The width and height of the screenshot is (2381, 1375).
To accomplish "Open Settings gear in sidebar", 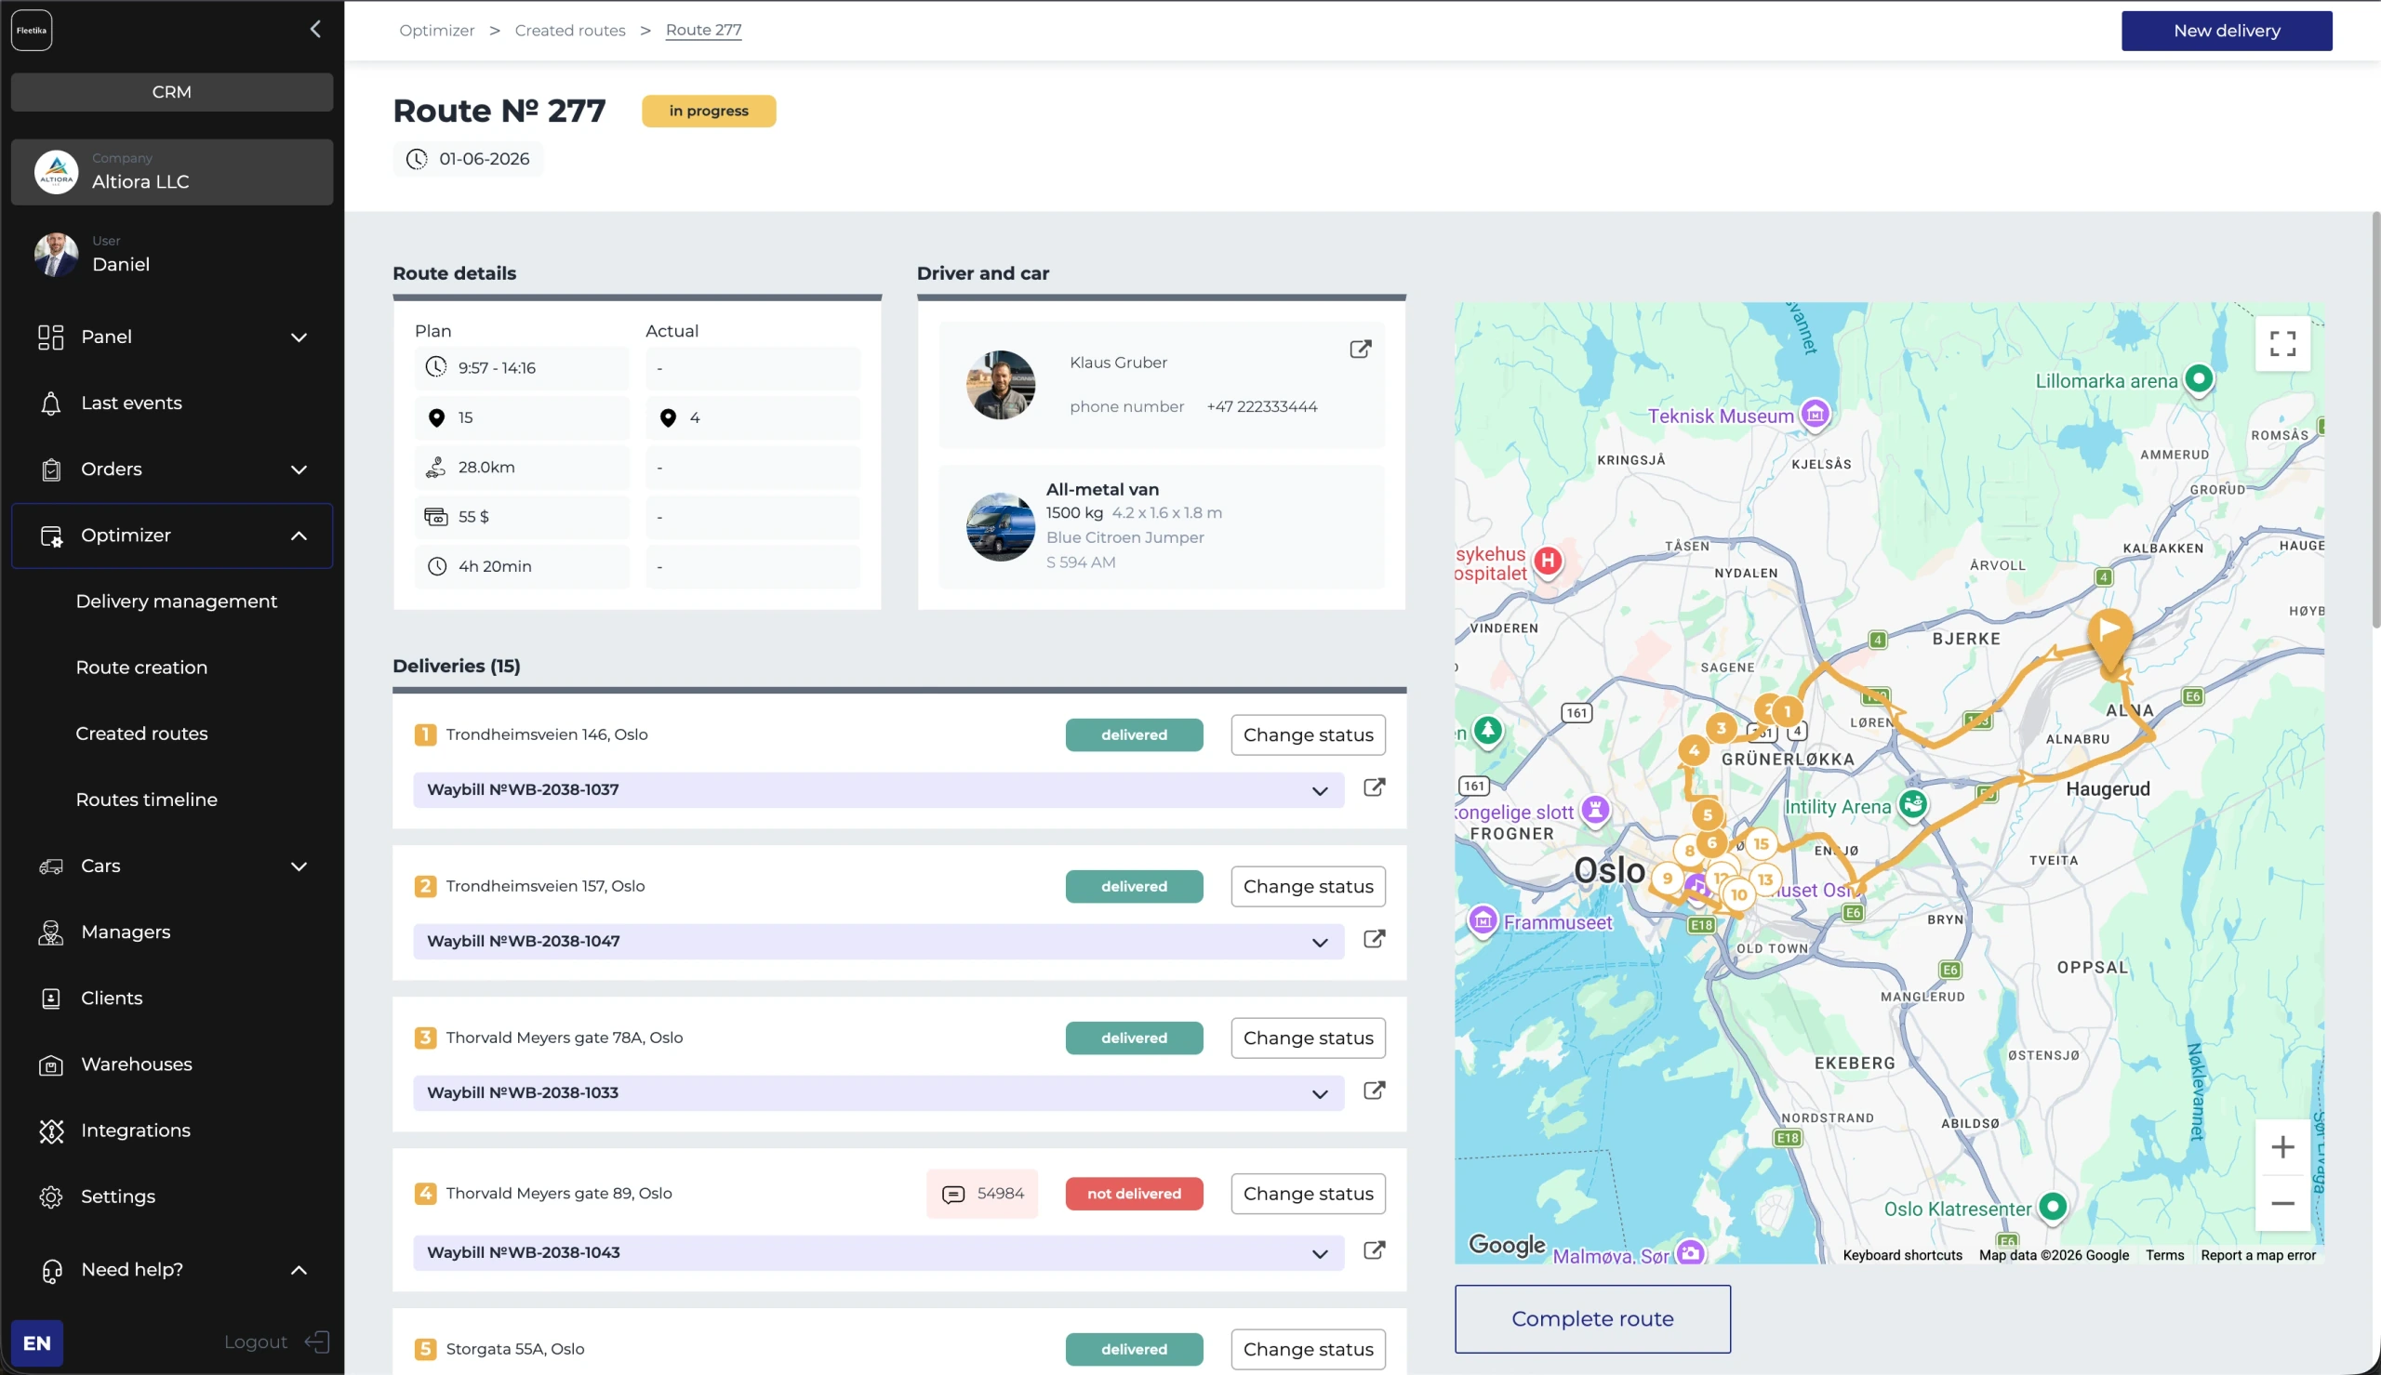I will (x=51, y=1197).
